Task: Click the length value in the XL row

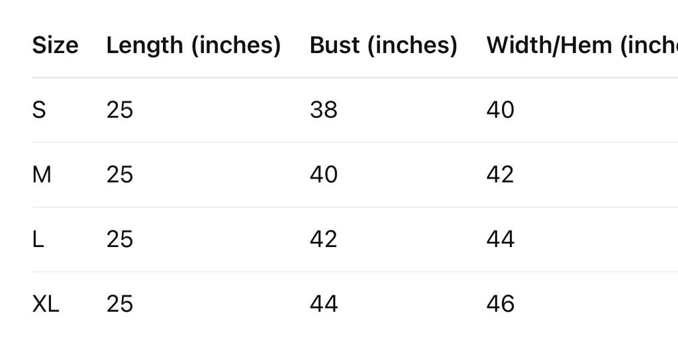Action: click(120, 304)
